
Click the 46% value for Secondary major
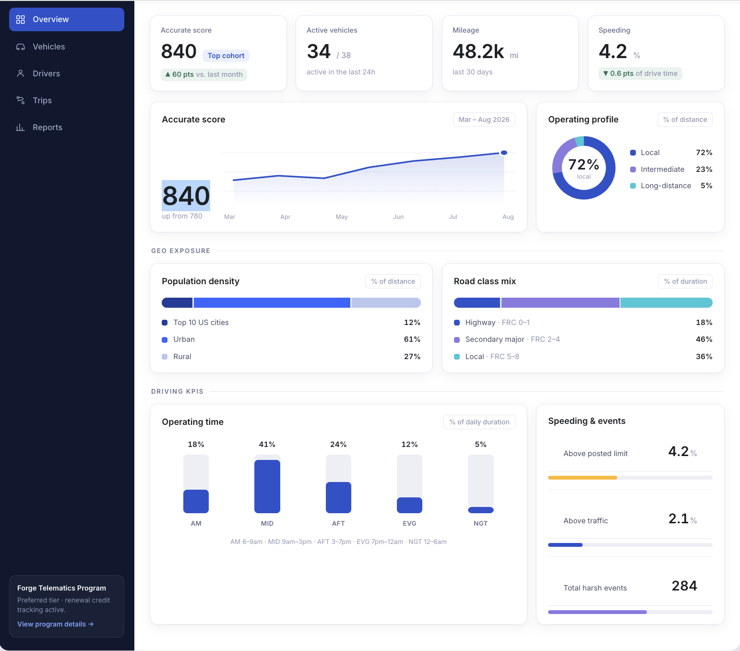tap(704, 339)
